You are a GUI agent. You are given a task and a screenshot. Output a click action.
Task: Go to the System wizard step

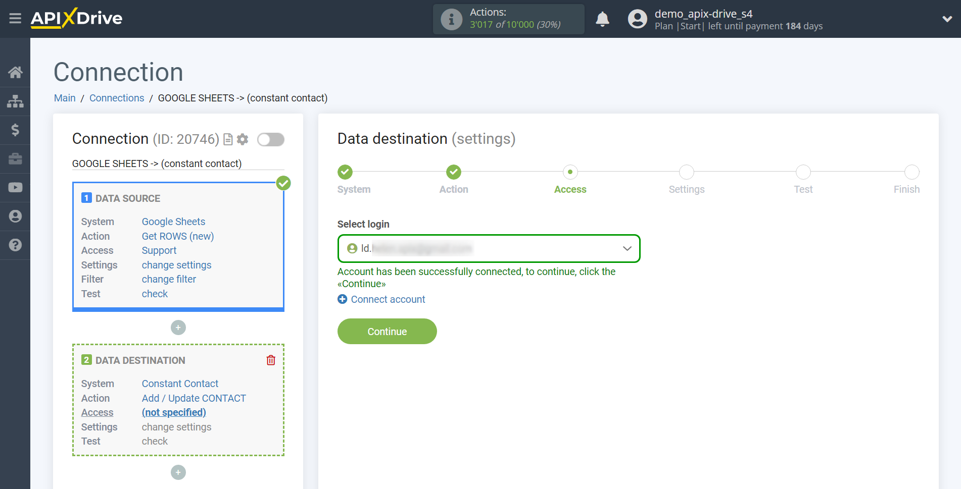345,172
